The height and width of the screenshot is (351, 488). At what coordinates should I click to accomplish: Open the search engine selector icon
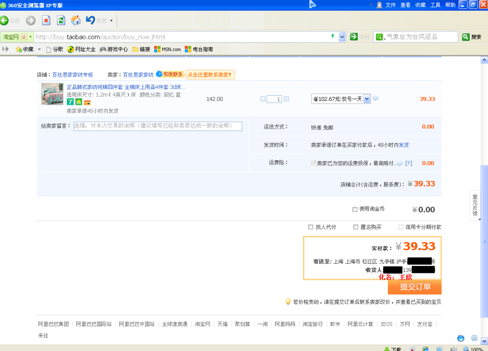coord(380,37)
